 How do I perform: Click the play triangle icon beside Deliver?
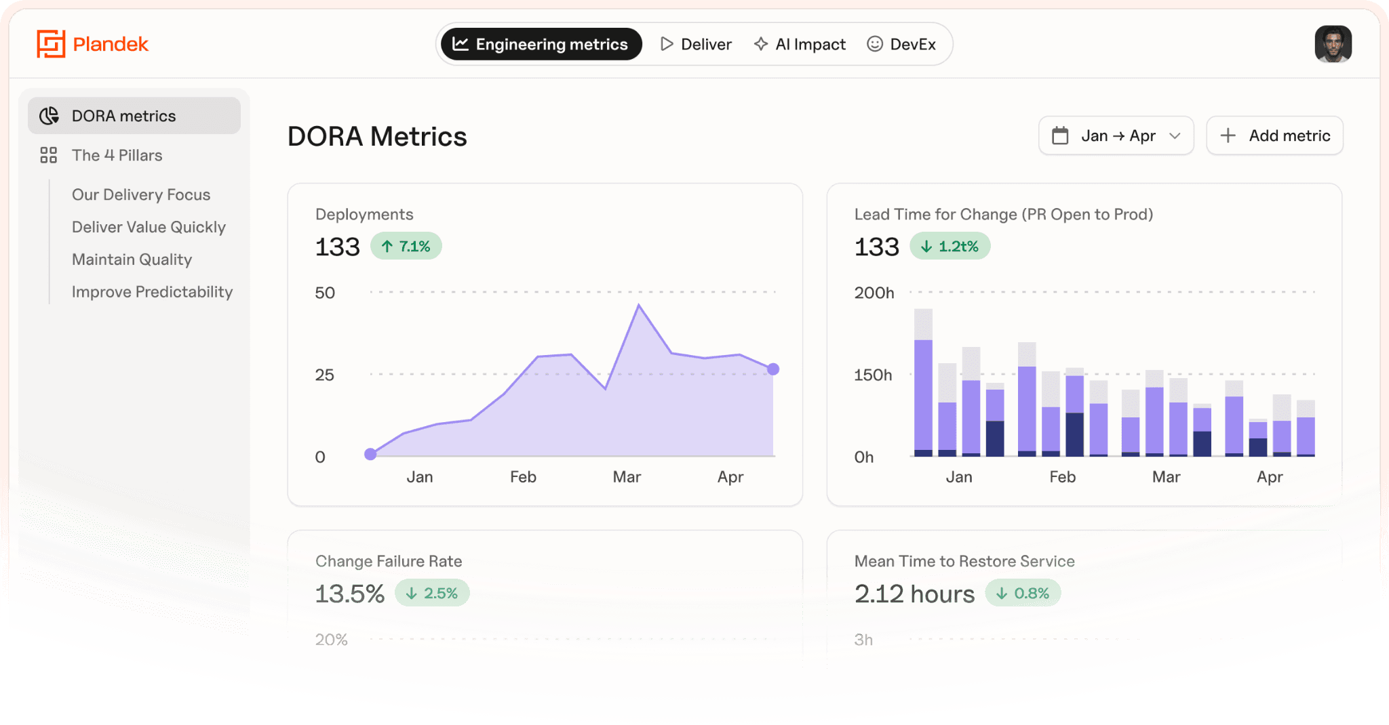[x=667, y=44]
